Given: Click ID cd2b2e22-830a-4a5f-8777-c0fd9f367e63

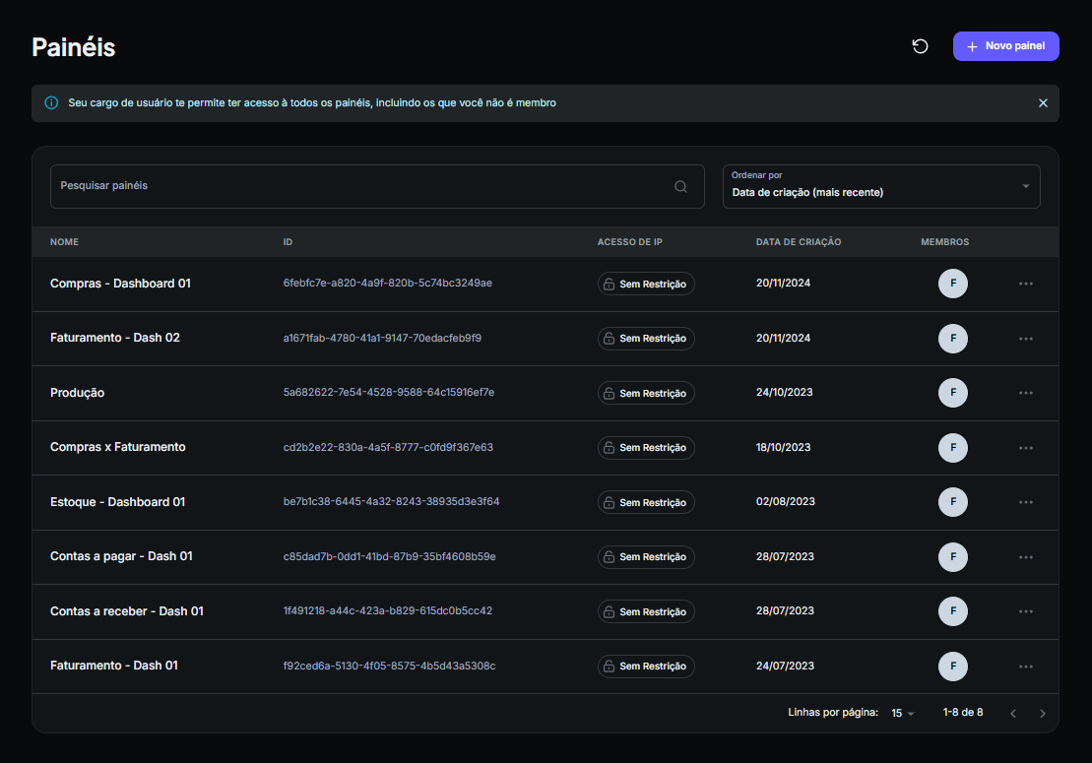Looking at the screenshot, I should pos(388,447).
